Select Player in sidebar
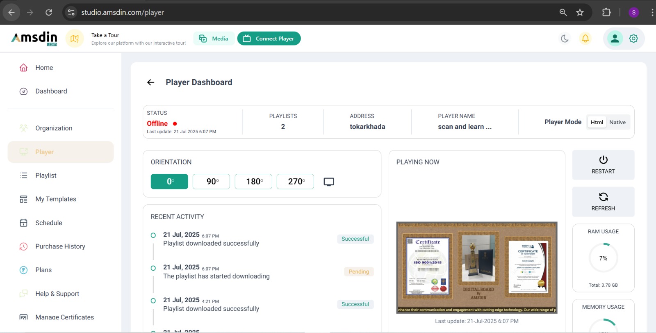The width and height of the screenshot is (656, 333). (x=61, y=152)
